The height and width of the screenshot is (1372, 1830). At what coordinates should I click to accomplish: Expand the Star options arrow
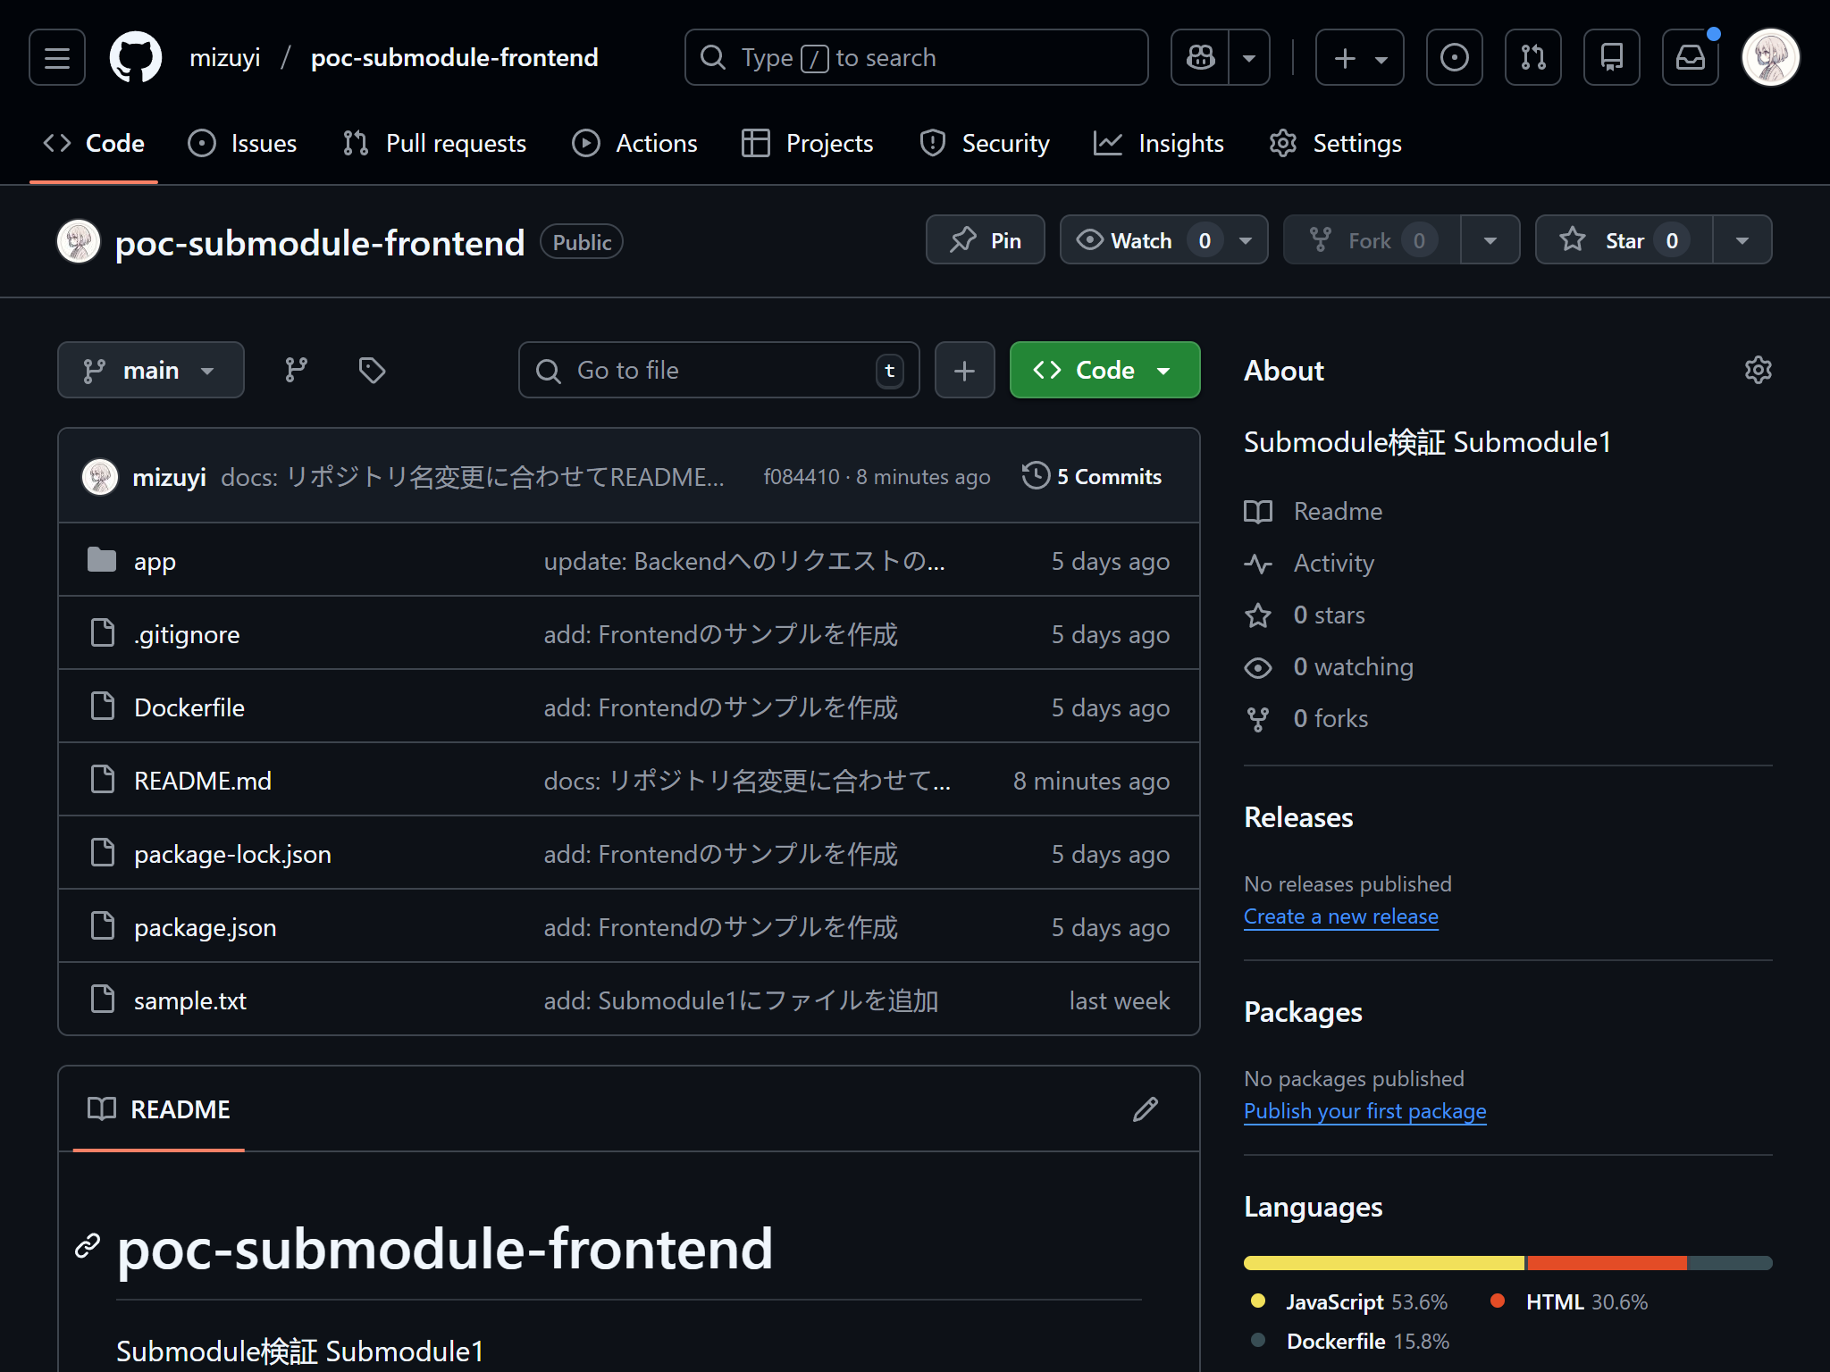tap(1741, 239)
